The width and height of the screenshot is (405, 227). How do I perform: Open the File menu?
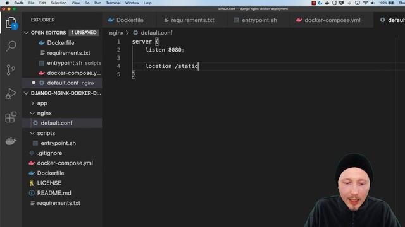tap(31, 3)
